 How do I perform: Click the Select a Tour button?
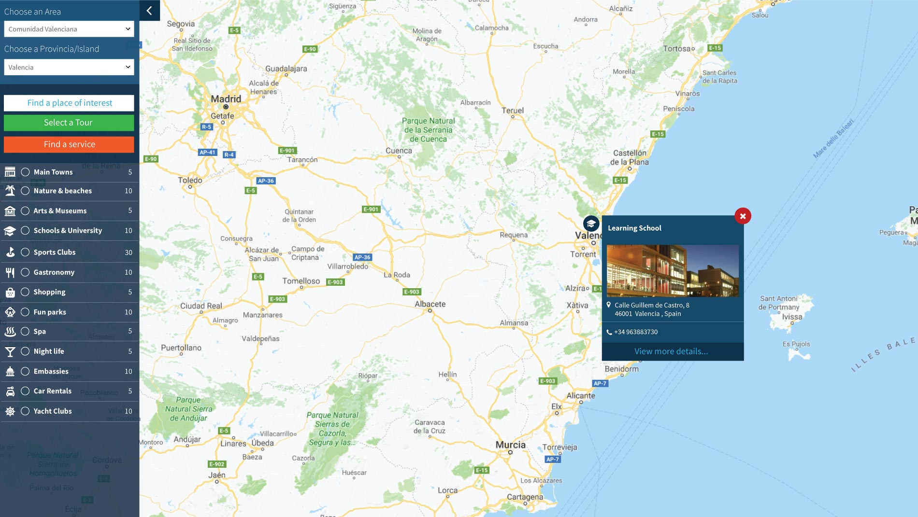click(x=69, y=123)
